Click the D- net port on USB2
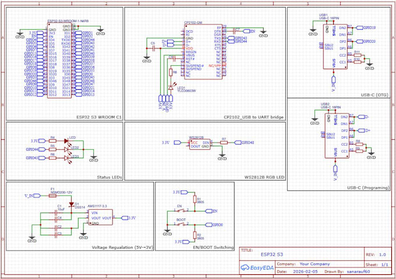This screenshot has height=279, width=396. pos(363,117)
